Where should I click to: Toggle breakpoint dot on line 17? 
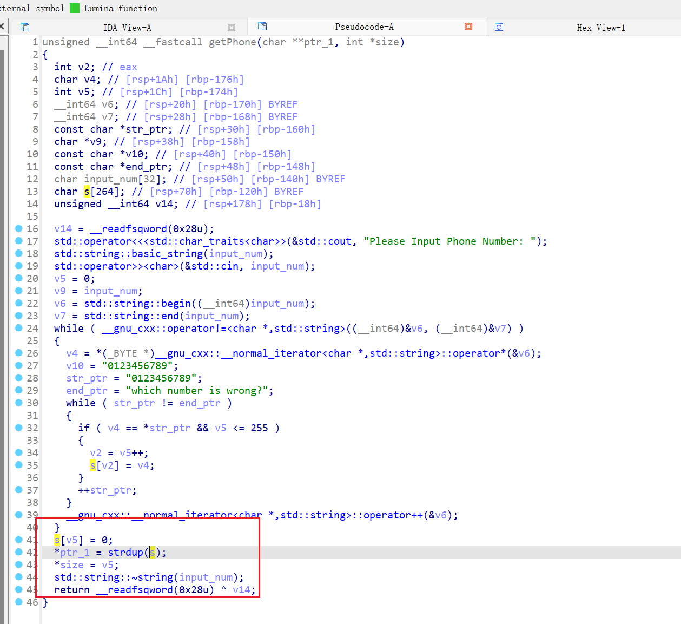18,241
